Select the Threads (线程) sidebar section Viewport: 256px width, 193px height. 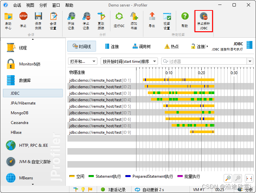[x=22, y=48]
